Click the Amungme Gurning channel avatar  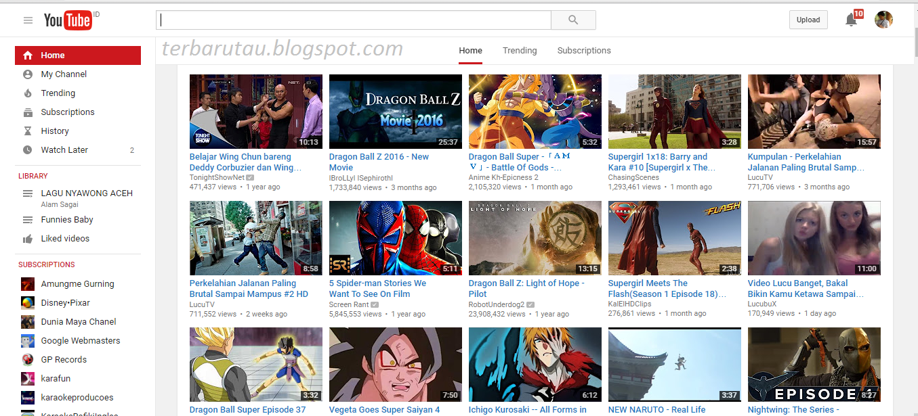(28, 284)
